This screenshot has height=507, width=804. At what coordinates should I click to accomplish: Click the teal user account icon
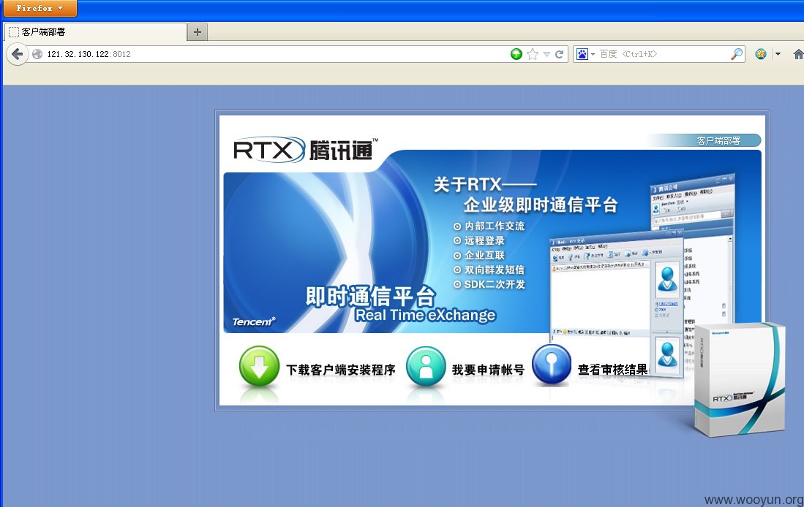coord(426,366)
